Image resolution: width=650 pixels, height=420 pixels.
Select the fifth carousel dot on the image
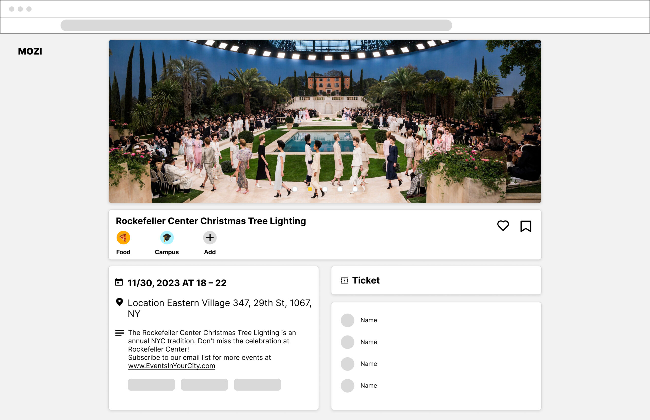pyautogui.click(x=355, y=189)
